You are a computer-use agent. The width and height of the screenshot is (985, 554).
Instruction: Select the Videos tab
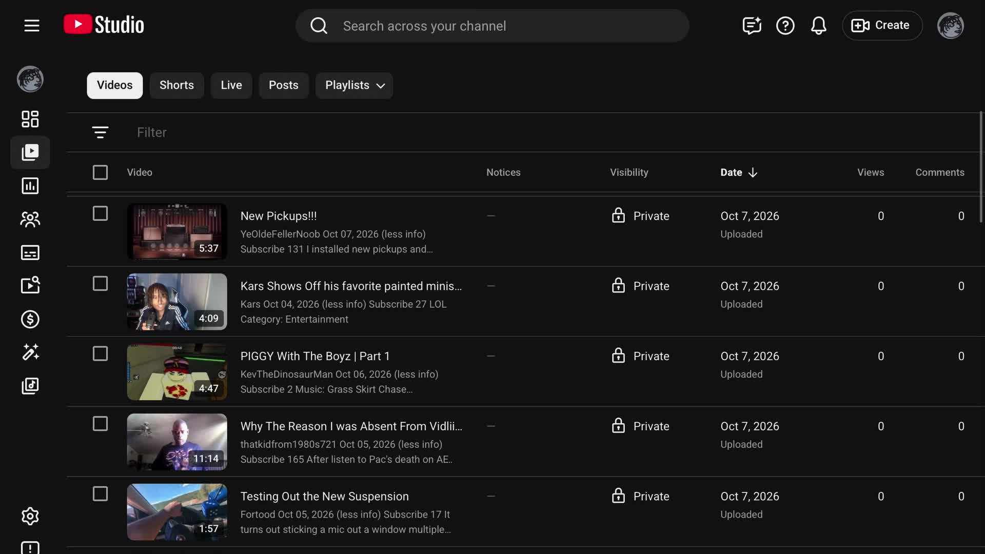(115, 85)
